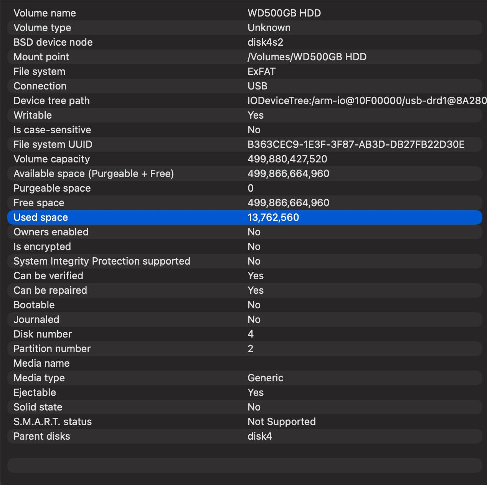Select the Purgeable space row
Viewport: 487px width, 485px height.
[x=245, y=188]
